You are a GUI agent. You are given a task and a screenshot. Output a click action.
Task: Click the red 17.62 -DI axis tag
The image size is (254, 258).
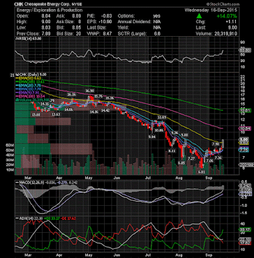pos(245,243)
